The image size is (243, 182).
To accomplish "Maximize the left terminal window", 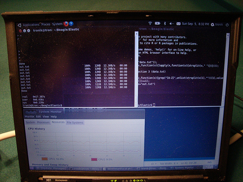I will tap(29, 31).
